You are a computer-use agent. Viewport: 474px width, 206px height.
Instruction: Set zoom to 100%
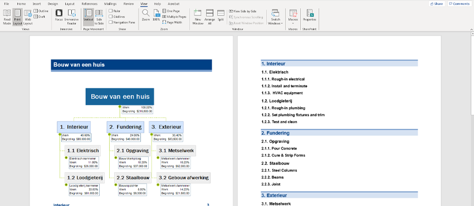coord(157,15)
